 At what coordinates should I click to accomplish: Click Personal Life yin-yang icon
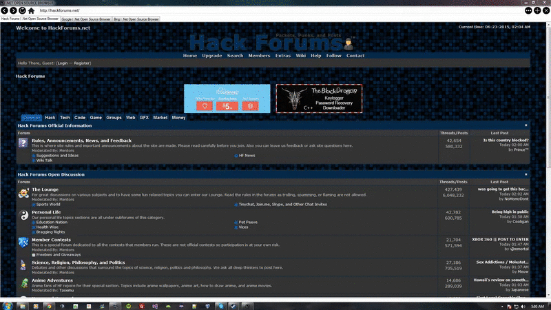pos(23,215)
